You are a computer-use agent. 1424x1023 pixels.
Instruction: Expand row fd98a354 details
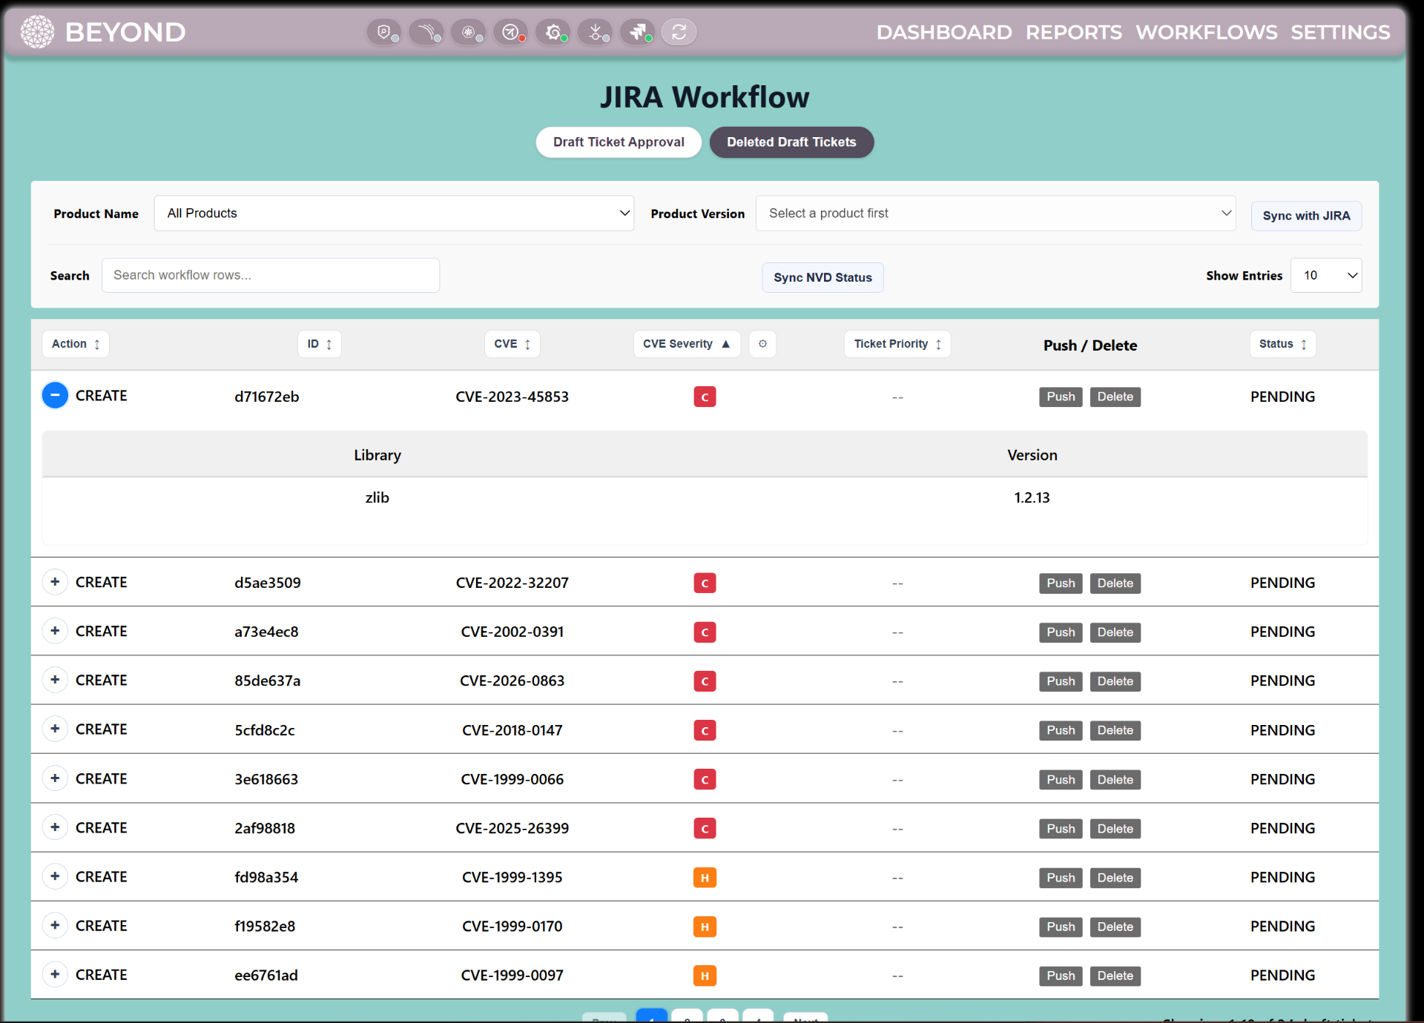(x=55, y=876)
